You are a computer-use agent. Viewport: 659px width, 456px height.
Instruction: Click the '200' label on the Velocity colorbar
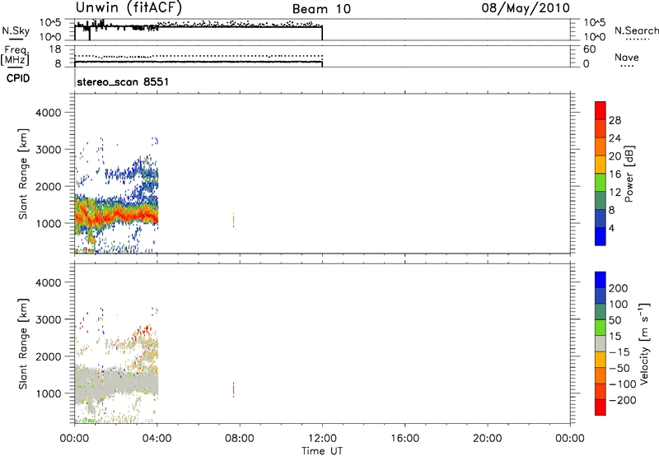(x=619, y=288)
